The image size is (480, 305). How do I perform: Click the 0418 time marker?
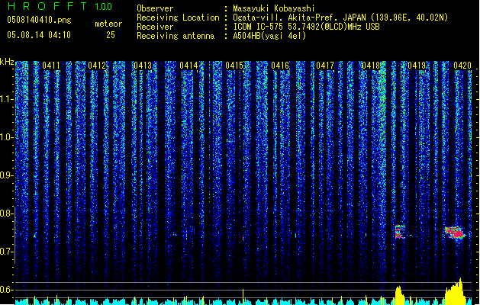pos(371,66)
